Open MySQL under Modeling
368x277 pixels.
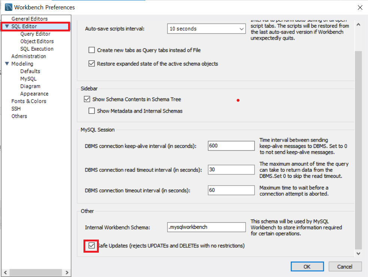click(28, 79)
